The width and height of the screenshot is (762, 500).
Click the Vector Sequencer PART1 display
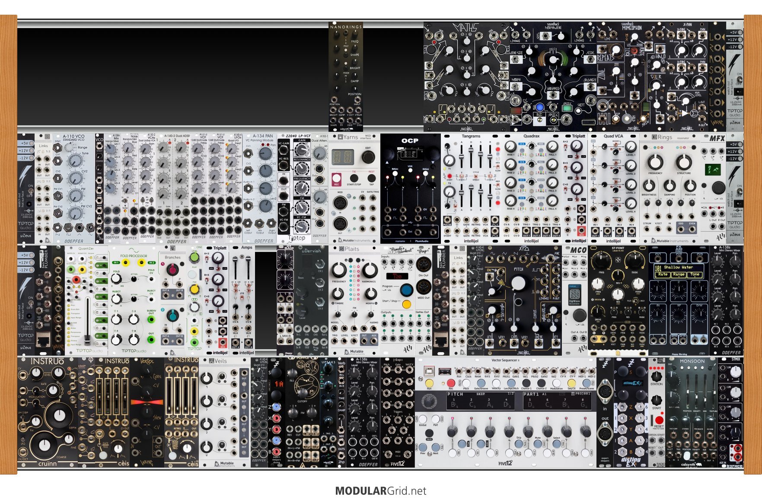558,401
